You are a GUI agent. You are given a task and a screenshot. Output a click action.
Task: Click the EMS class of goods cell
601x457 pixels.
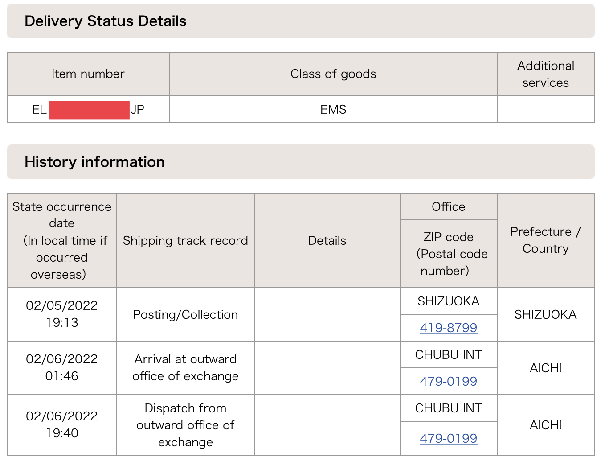(x=333, y=109)
